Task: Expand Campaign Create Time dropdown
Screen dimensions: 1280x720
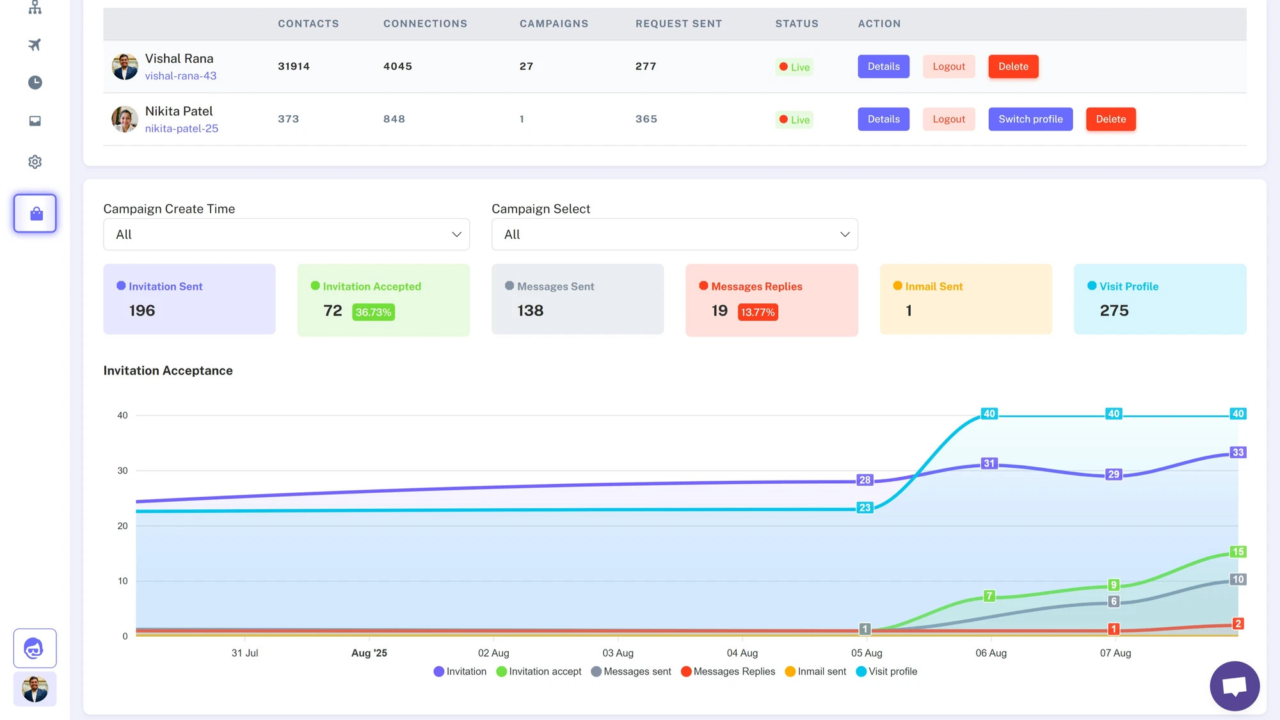Action: (x=286, y=234)
